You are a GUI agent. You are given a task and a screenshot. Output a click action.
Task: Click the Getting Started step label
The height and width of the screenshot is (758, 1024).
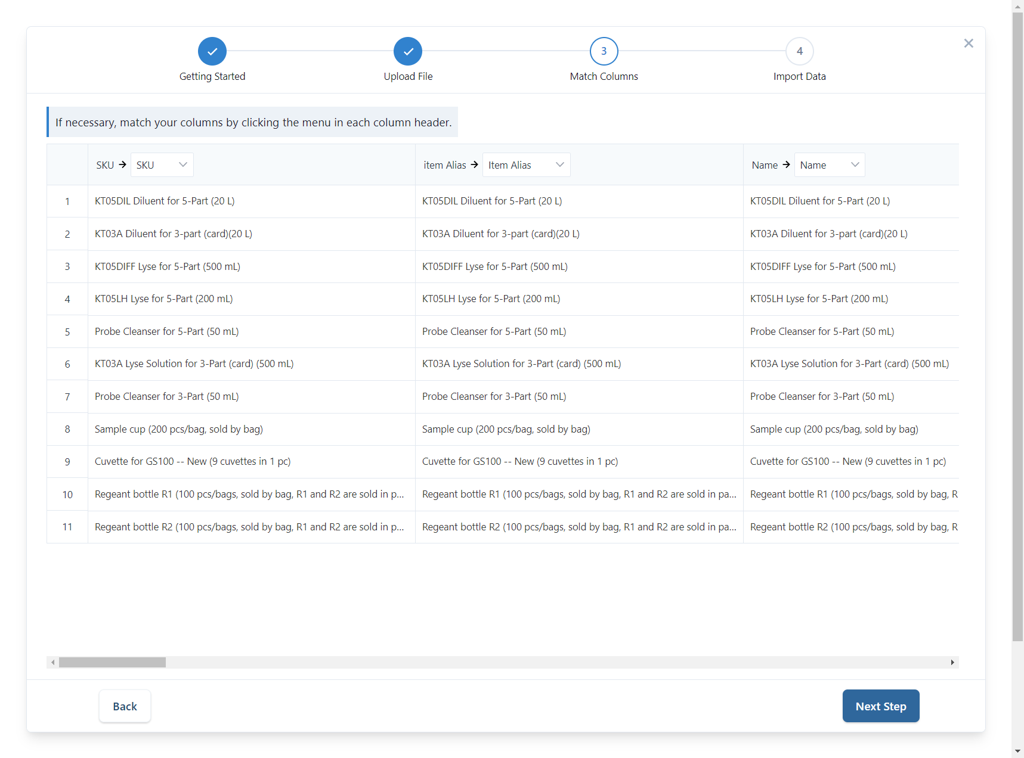(212, 76)
